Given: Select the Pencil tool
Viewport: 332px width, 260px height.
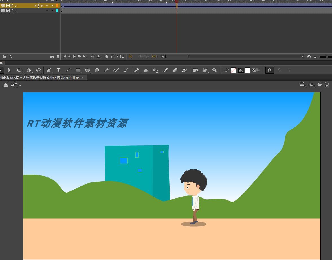Looking at the screenshot, I should click(107, 70).
